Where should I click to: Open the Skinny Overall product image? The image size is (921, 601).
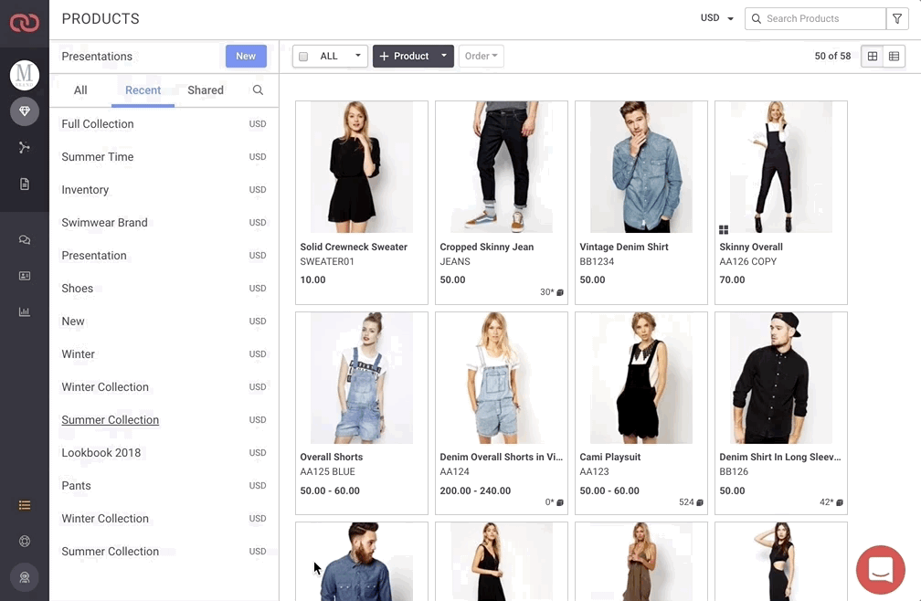(781, 167)
